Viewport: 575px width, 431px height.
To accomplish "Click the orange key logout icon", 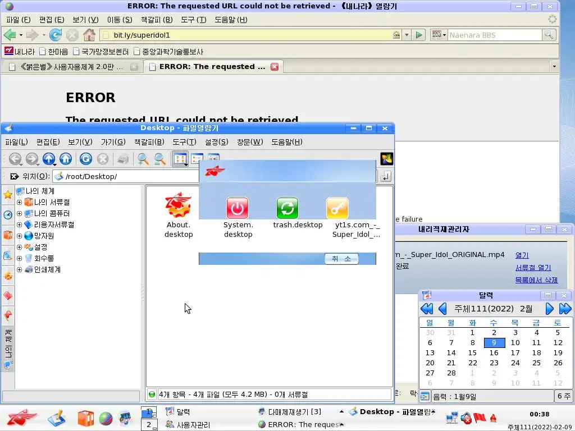I will (x=337, y=208).
